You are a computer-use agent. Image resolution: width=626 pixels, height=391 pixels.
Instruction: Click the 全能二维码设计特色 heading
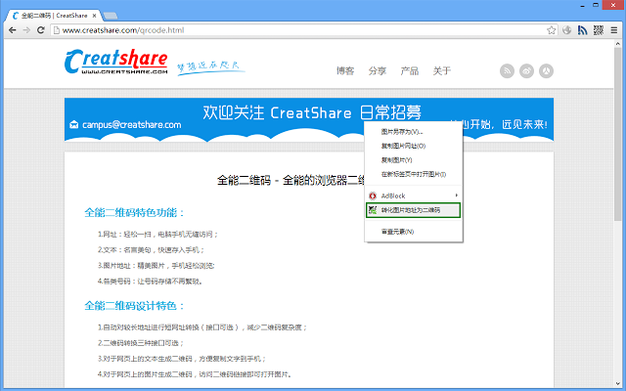pyautogui.click(x=134, y=306)
